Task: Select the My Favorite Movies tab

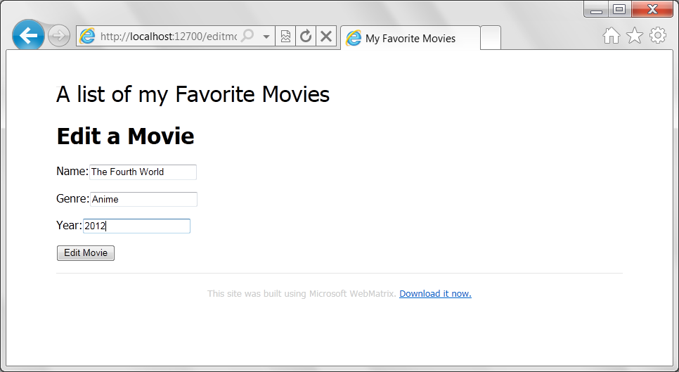Action: (x=410, y=38)
